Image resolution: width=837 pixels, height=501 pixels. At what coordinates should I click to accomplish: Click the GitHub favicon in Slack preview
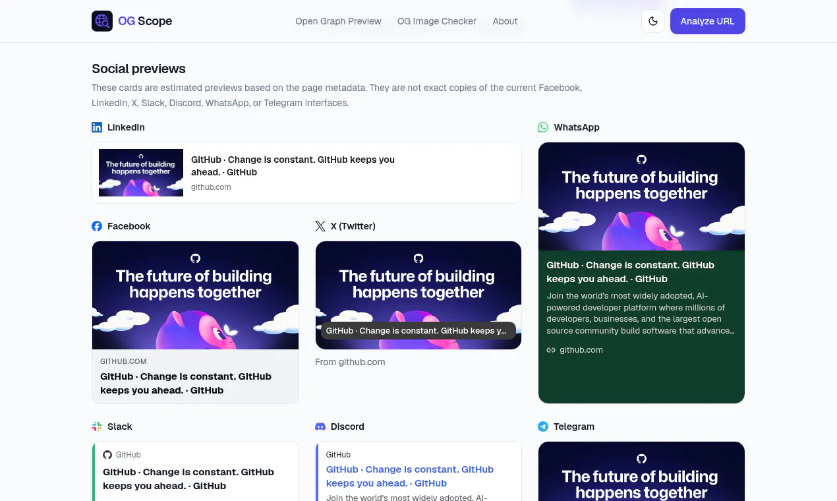pyautogui.click(x=107, y=455)
